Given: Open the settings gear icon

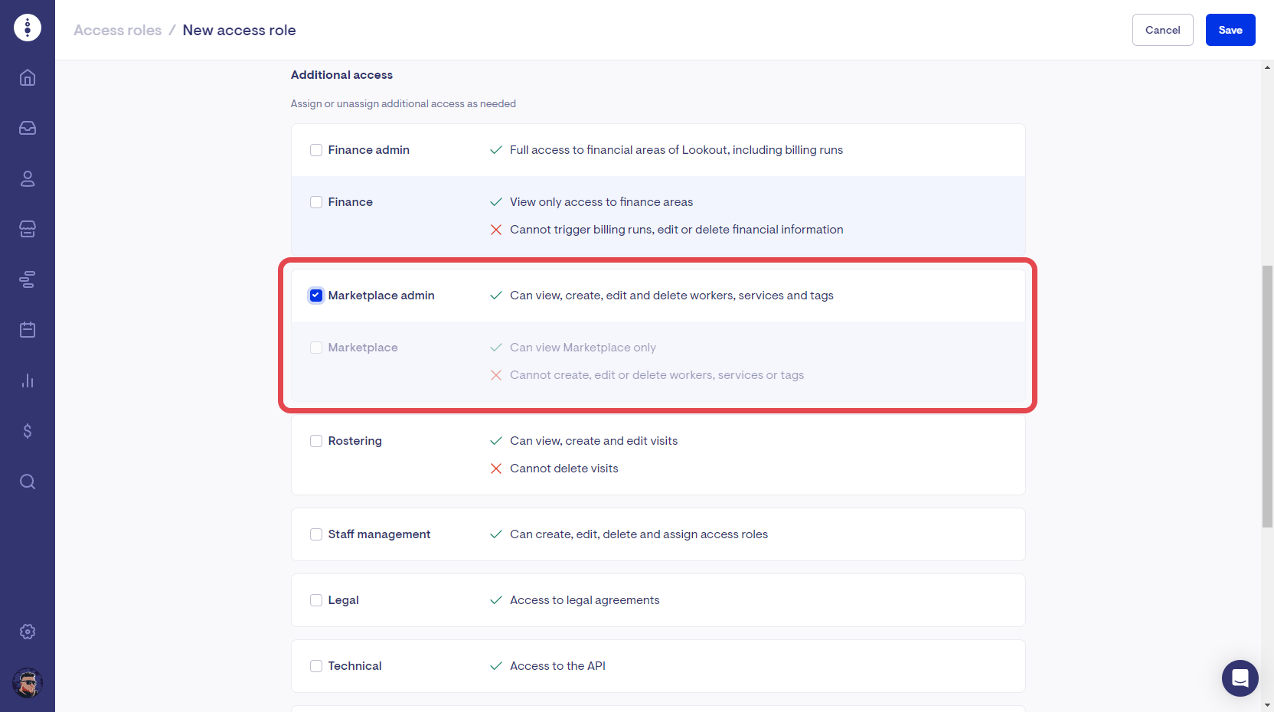Looking at the screenshot, I should pos(28,632).
